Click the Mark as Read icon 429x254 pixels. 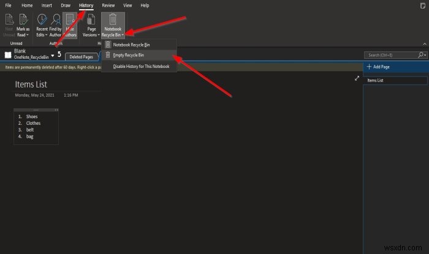pos(23,20)
